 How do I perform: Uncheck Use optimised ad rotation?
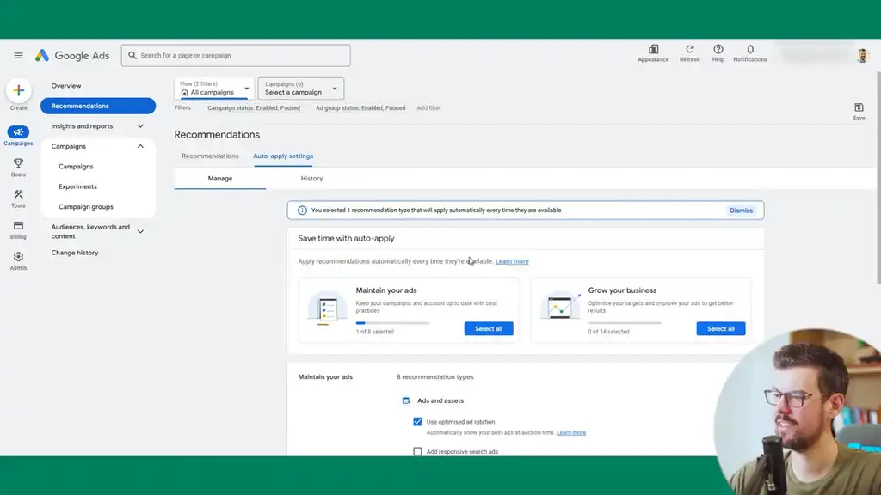[x=417, y=421]
